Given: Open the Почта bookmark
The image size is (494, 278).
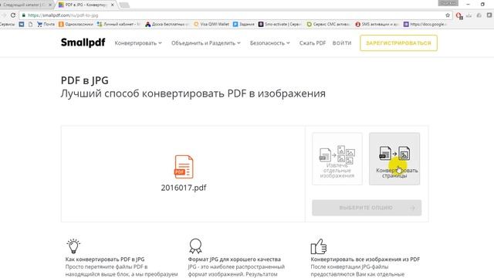Looking at the screenshot, I should pyautogui.click(x=46, y=24).
